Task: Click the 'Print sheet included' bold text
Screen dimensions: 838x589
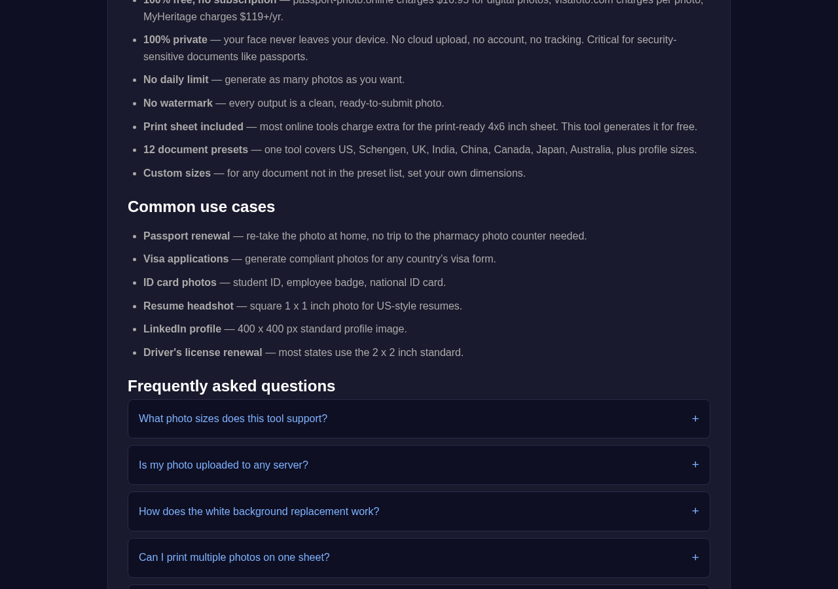Action: (x=193, y=127)
